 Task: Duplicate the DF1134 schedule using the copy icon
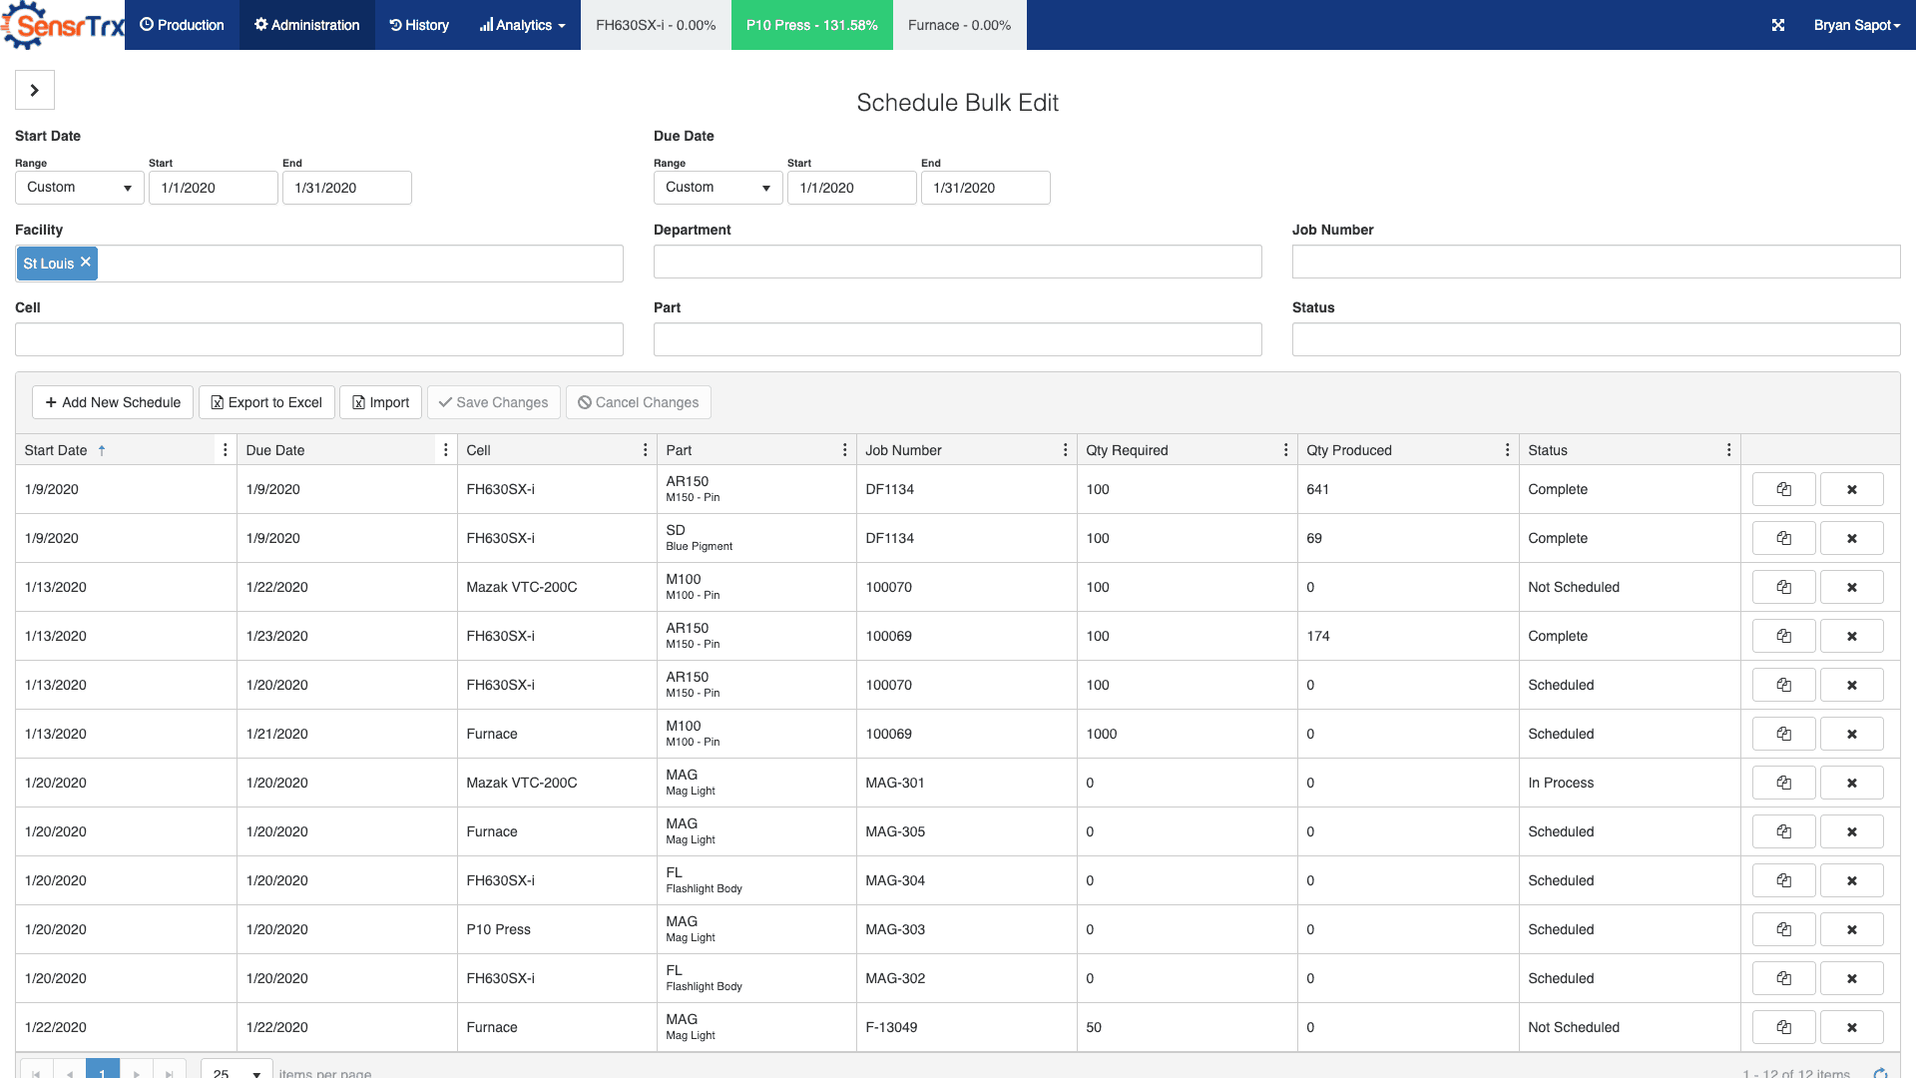[x=1783, y=489]
